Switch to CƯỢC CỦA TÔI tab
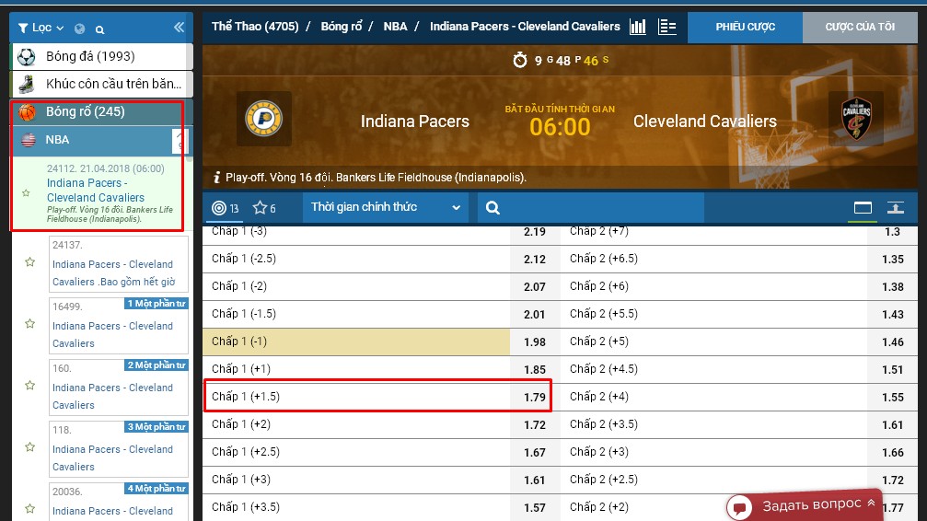The width and height of the screenshot is (927, 521). (860, 27)
